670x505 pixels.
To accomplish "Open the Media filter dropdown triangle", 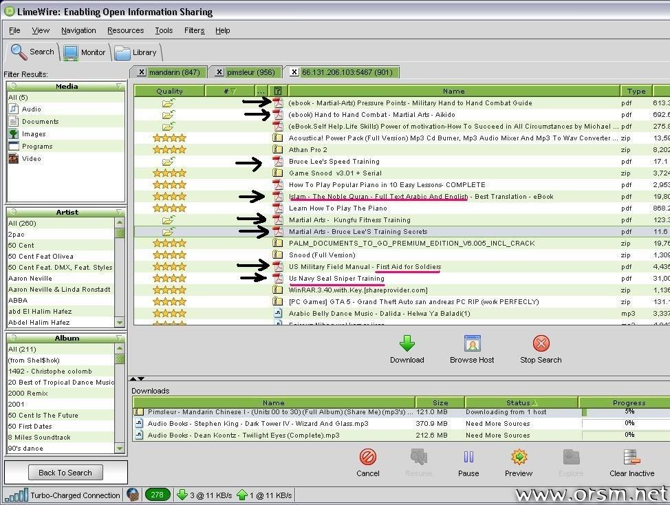I will (x=119, y=86).
